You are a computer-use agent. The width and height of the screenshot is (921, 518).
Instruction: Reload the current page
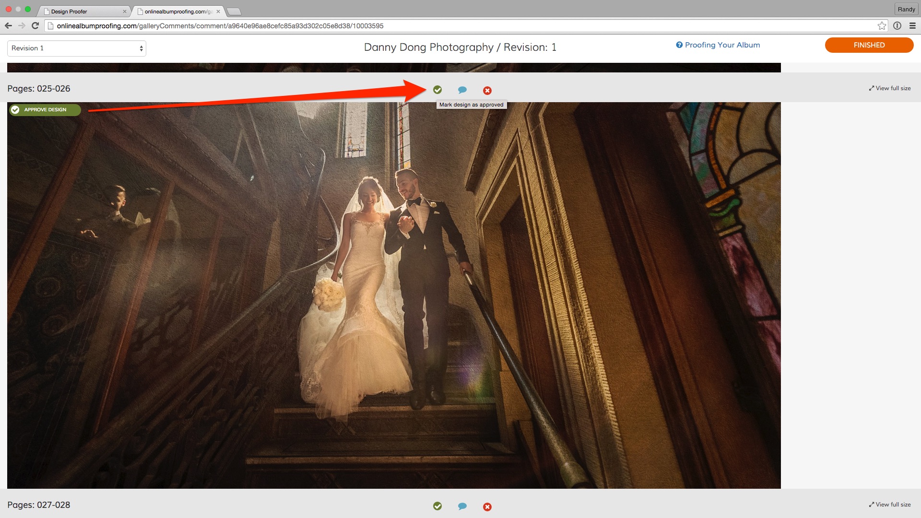[35, 26]
